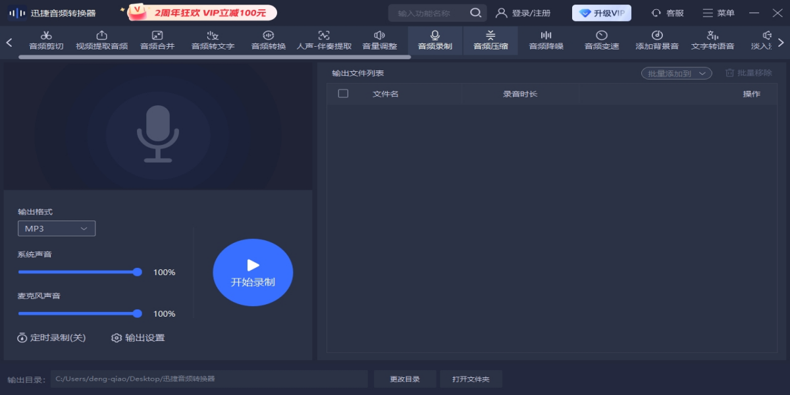Click the 输入功能名称 search field
The image size is (790, 395).
point(431,13)
